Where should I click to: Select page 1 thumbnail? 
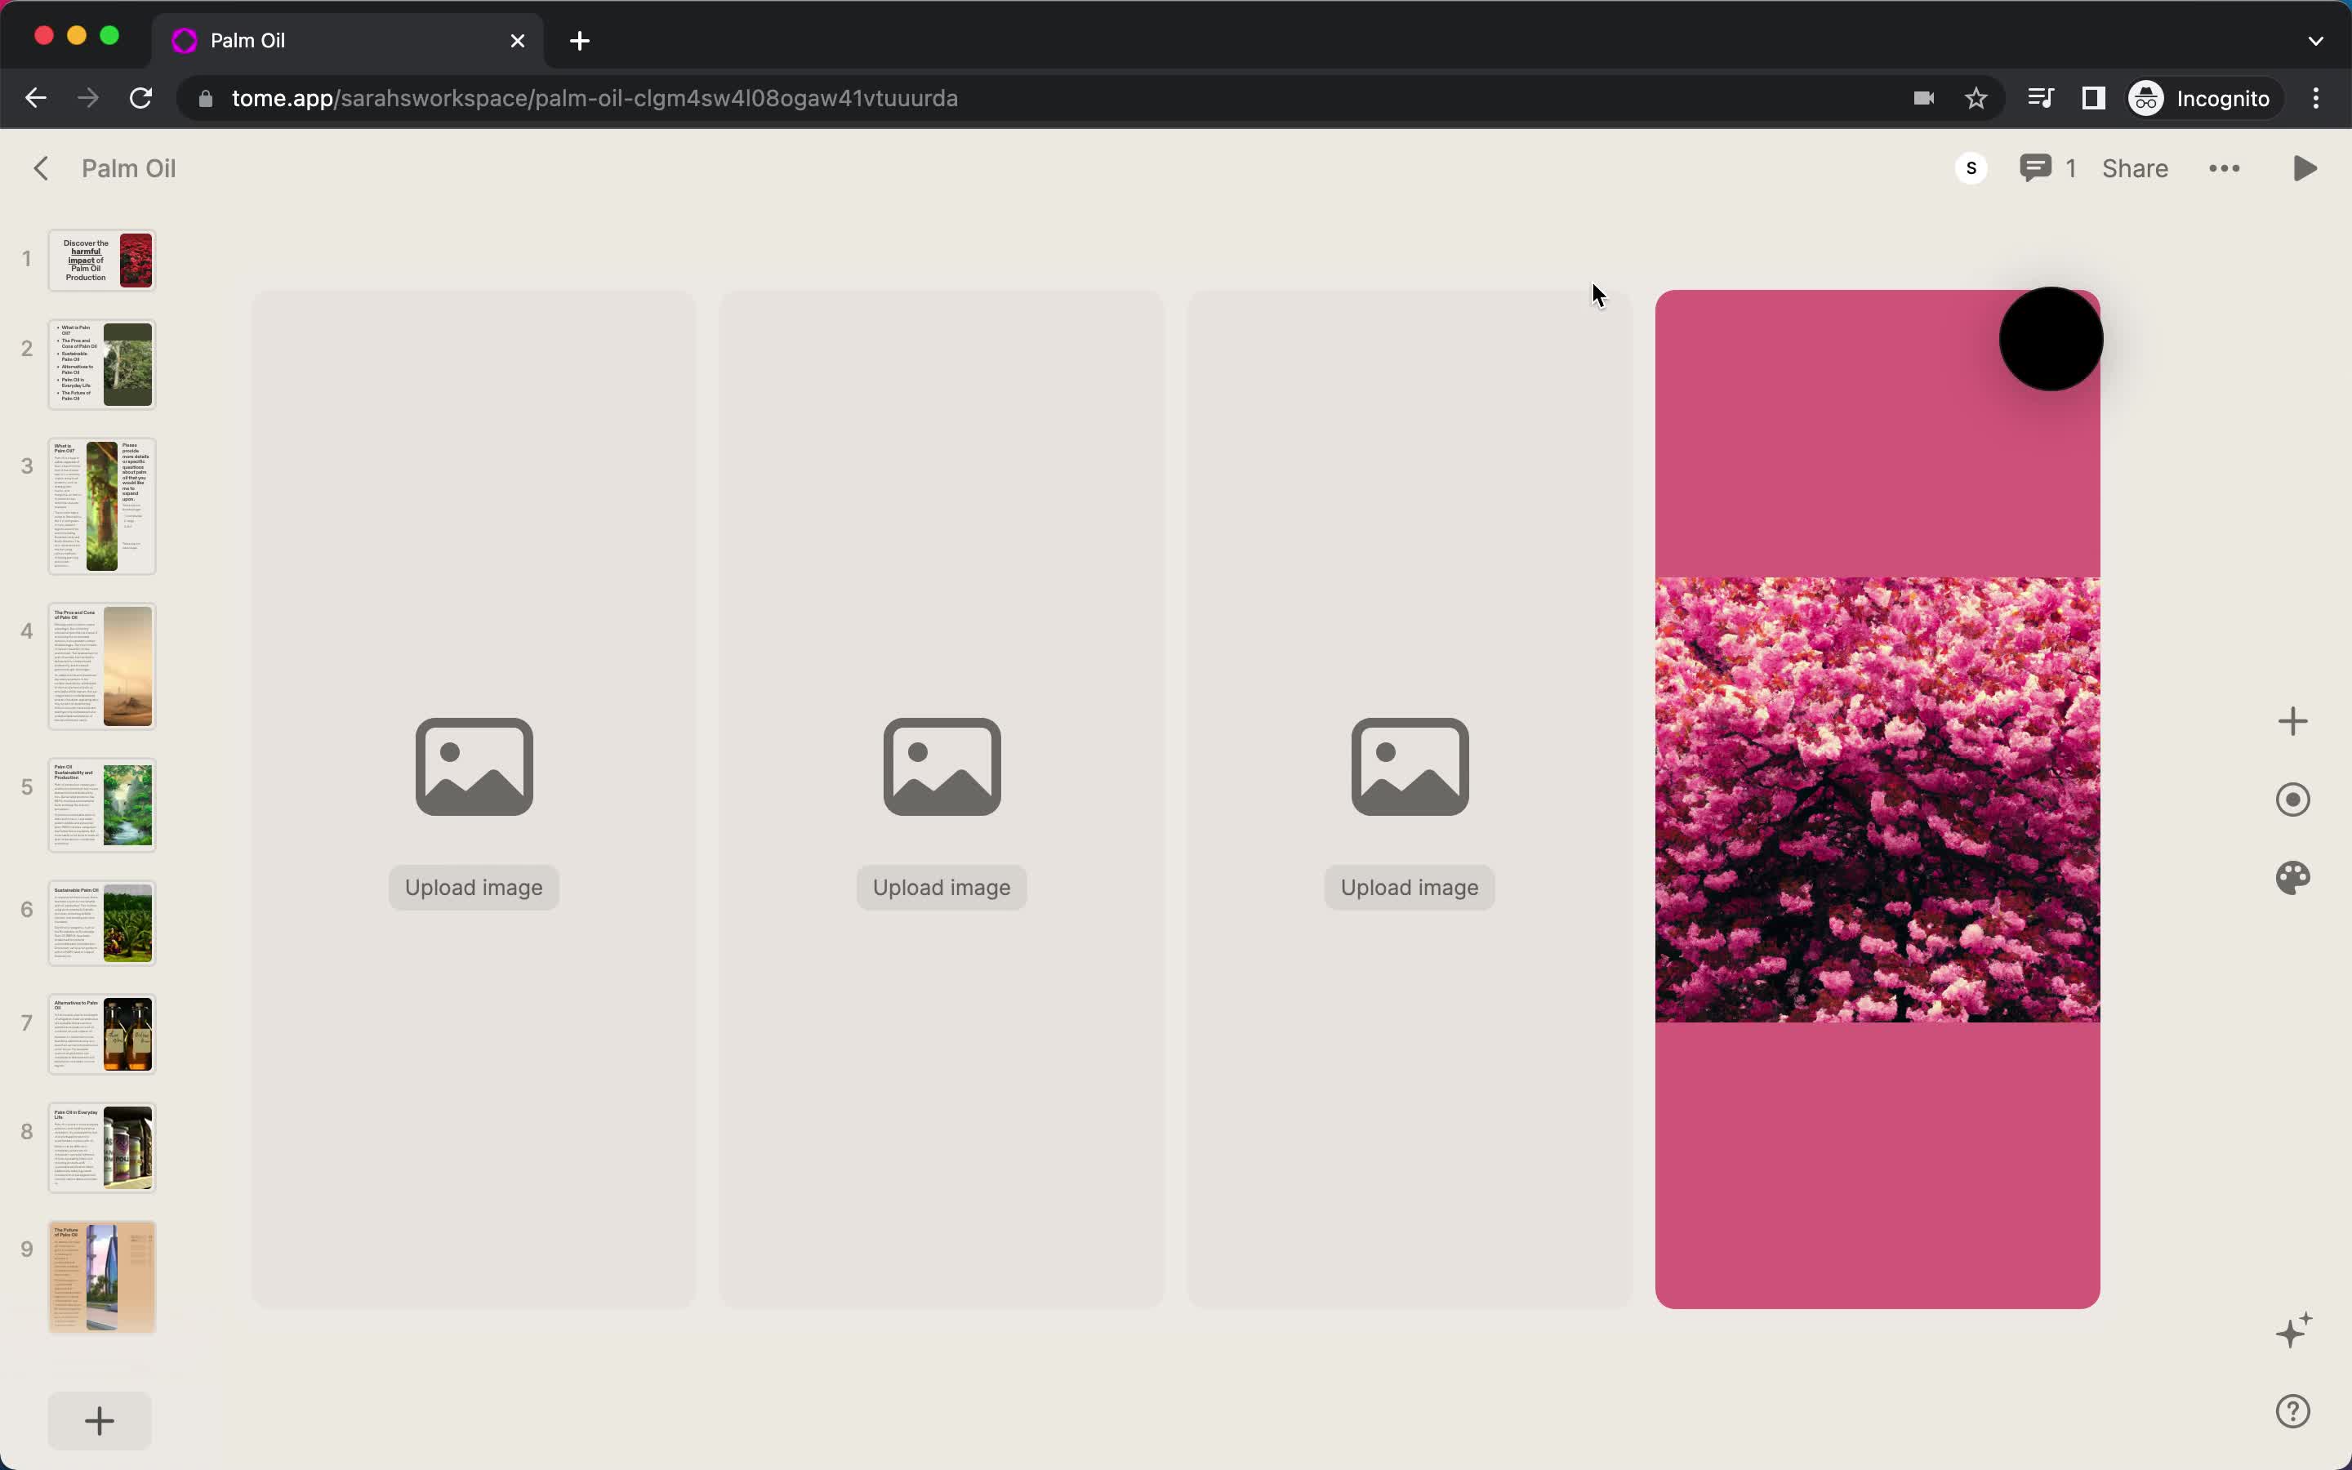102,260
